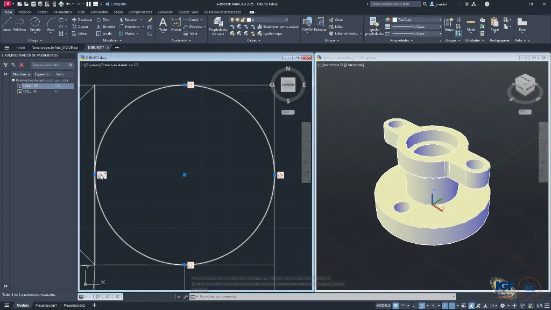This screenshot has height=310, width=551.
Task: Expand the Modificar panel dropdown
Action: click(112, 40)
